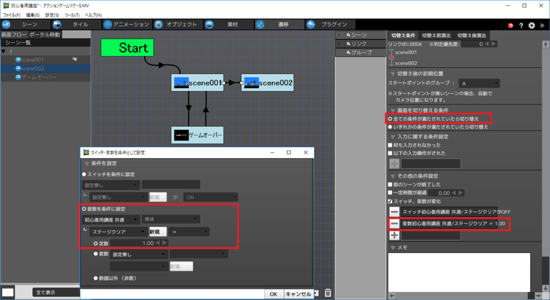Click in the メモ text area

pos(459,272)
